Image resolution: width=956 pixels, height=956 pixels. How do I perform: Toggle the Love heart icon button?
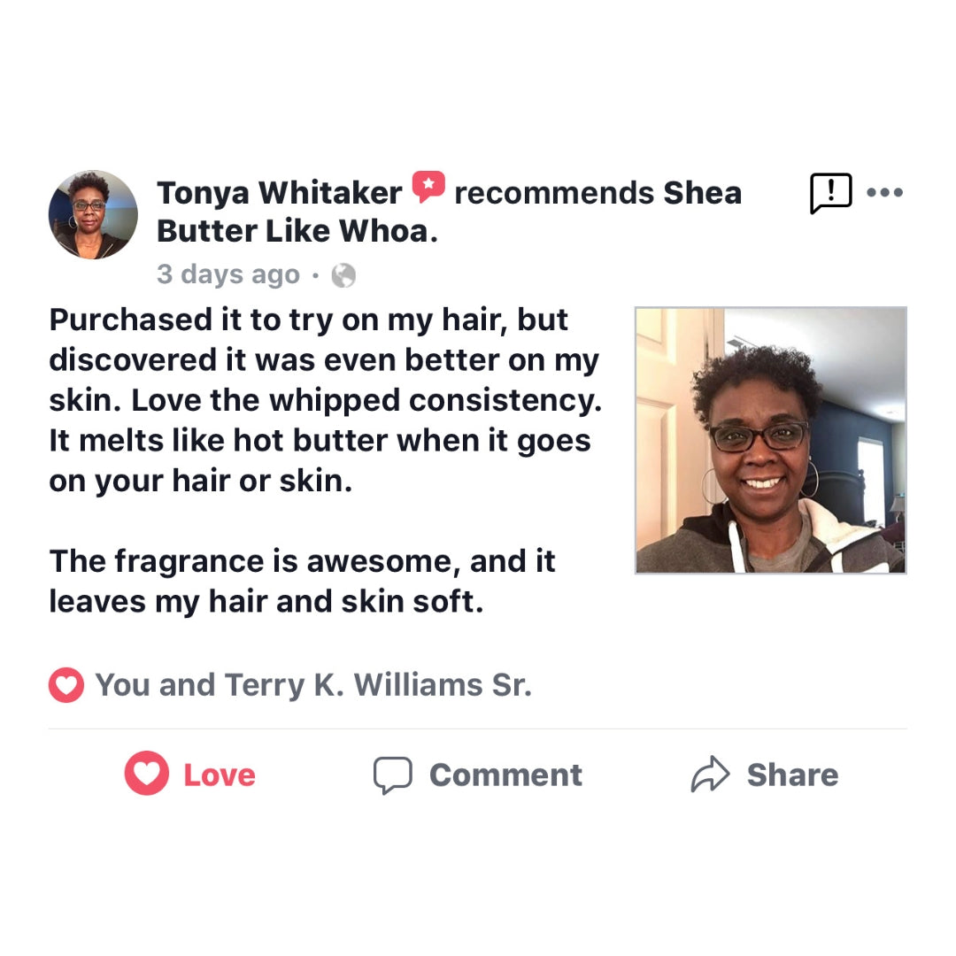[x=146, y=773]
